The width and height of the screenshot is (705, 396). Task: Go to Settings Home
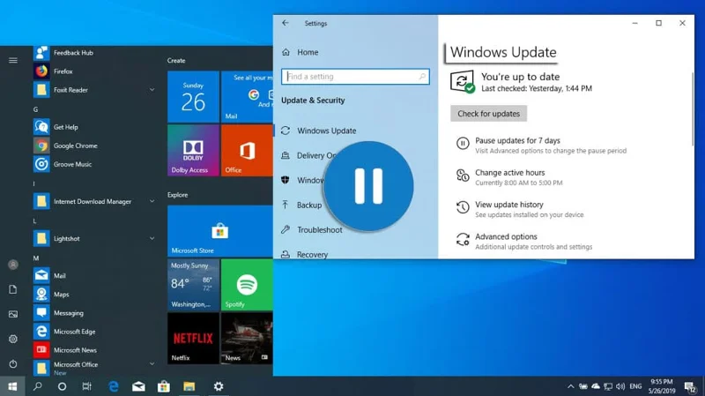click(300, 52)
